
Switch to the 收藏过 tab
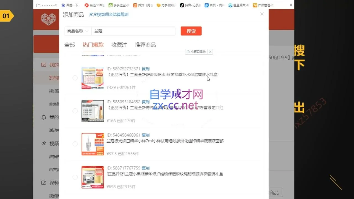pos(119,44)
